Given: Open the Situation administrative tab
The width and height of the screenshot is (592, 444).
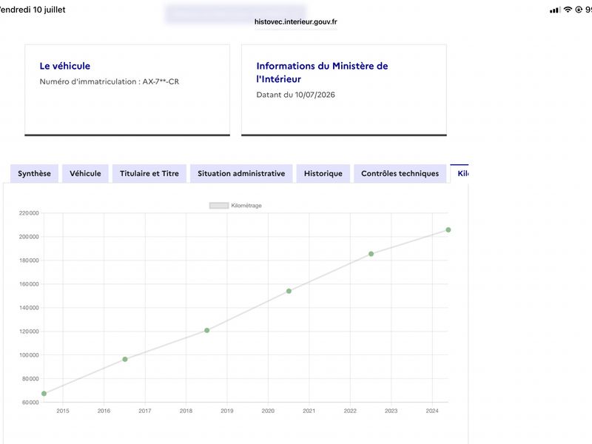Looking at the screenshot, I should [x=241, y=174].
